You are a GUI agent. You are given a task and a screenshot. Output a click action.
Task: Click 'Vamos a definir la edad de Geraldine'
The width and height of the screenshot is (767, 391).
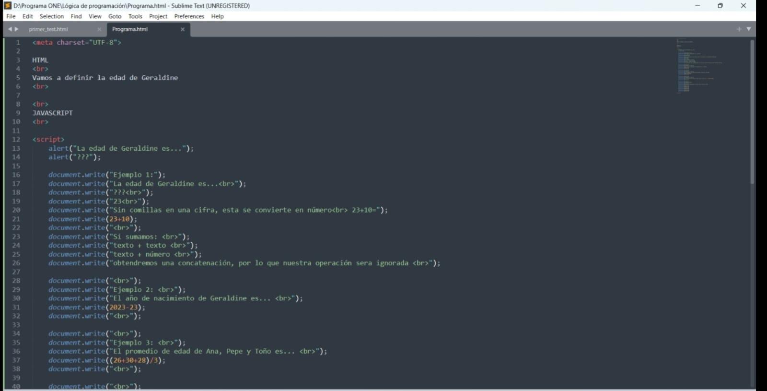[x=105, y=78]
